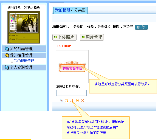Click the description template preview image

(24, 27)
